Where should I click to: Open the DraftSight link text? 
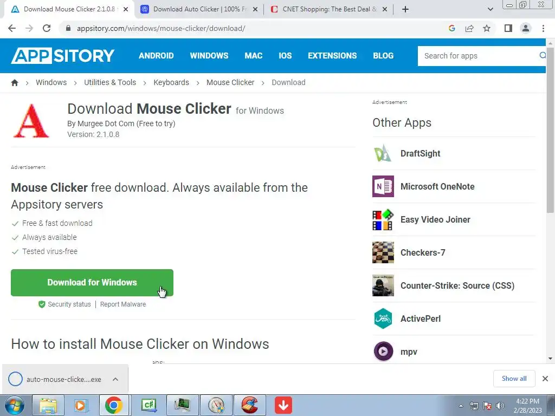click(x=420, y=153)
